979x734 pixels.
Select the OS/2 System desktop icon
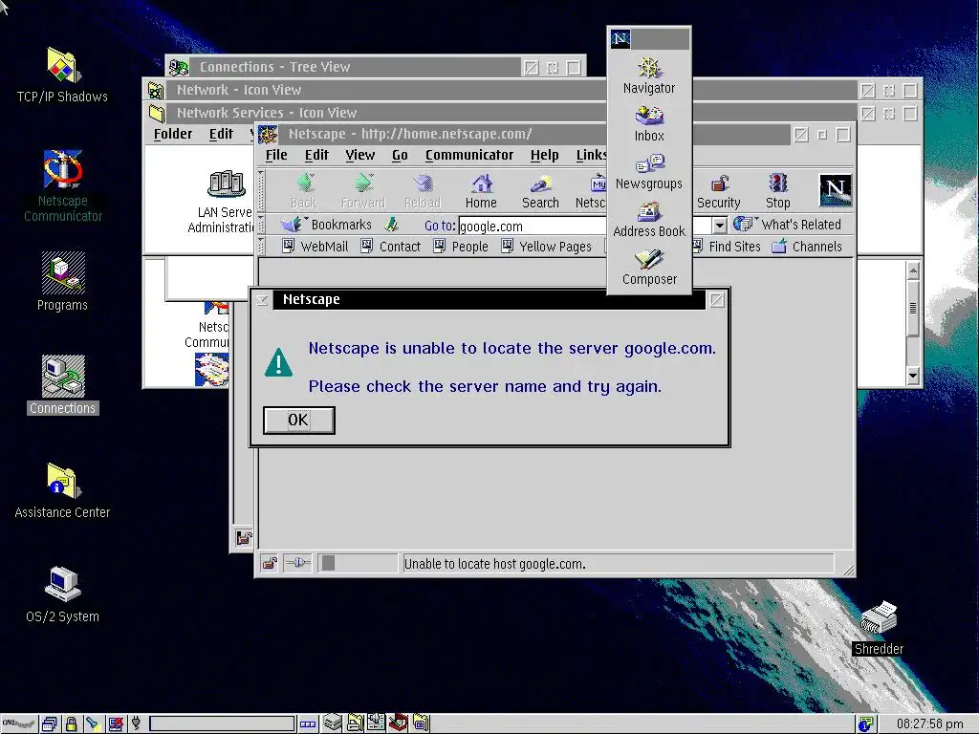click(62, 594)
